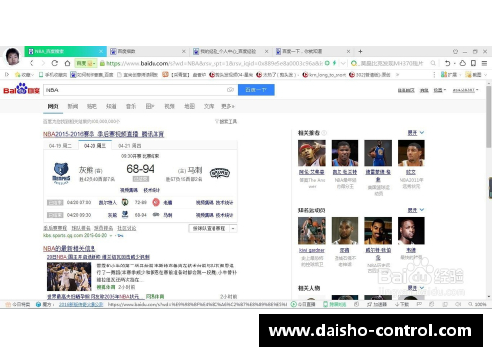Switch to the fourth browser tab
The image size is (492, 356).
(x=313, y=51)
